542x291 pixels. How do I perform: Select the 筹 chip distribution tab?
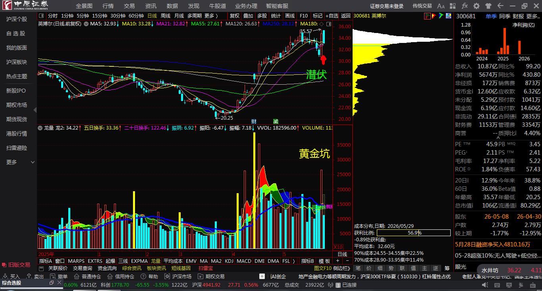447,268
